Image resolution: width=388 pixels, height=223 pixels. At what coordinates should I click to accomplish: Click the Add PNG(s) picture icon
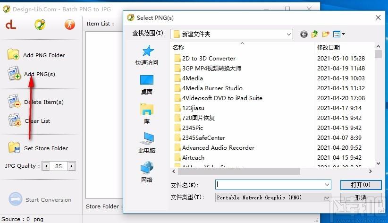pos(14,73)
